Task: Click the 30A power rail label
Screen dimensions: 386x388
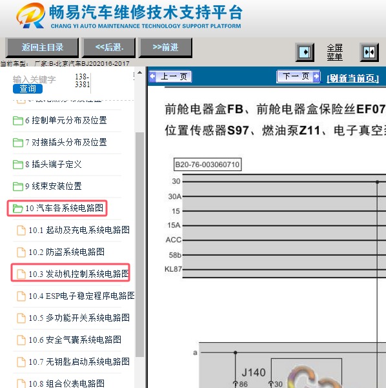Action: (x=175, y=196)
